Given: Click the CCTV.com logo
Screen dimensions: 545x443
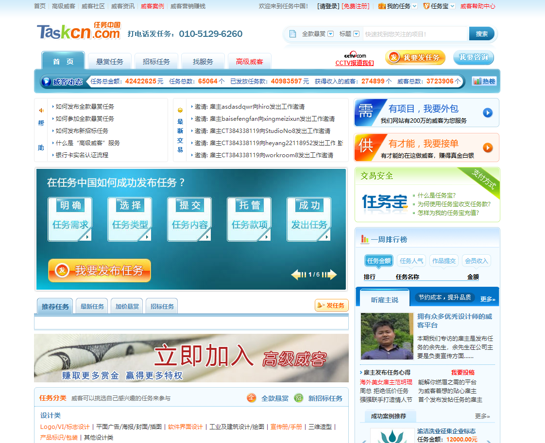Looking at the screenshot, I should 355,55.
